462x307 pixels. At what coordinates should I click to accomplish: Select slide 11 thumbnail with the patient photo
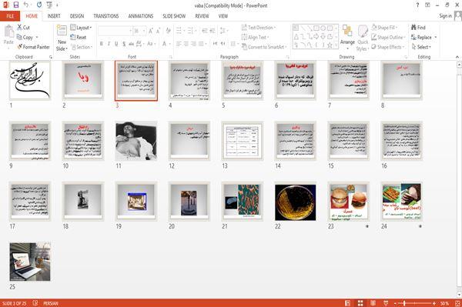click(x=136, y=141)
